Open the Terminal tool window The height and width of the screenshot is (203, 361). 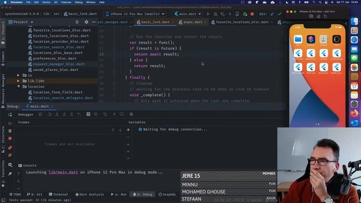tap(58, 195)
